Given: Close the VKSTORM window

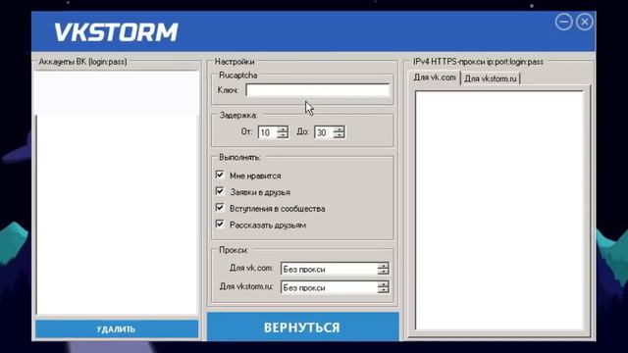Looking at the screenshot, I should coord(585,22).
